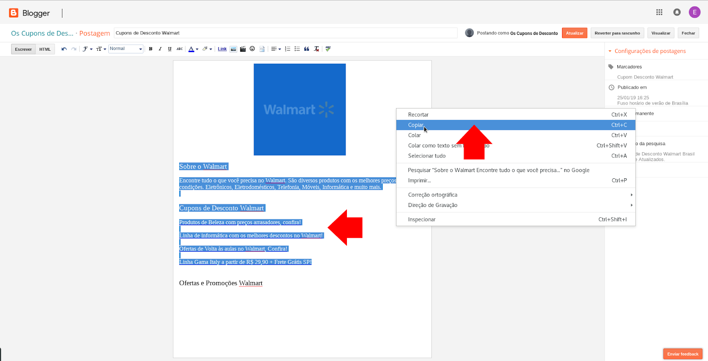
Task: Open the account avatar E
Action: (695, 12)
